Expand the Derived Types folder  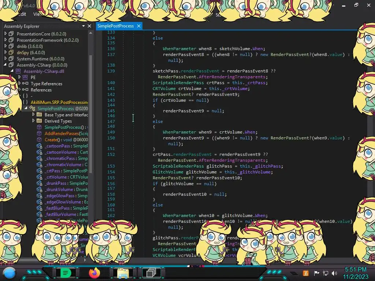pos(33,121)
